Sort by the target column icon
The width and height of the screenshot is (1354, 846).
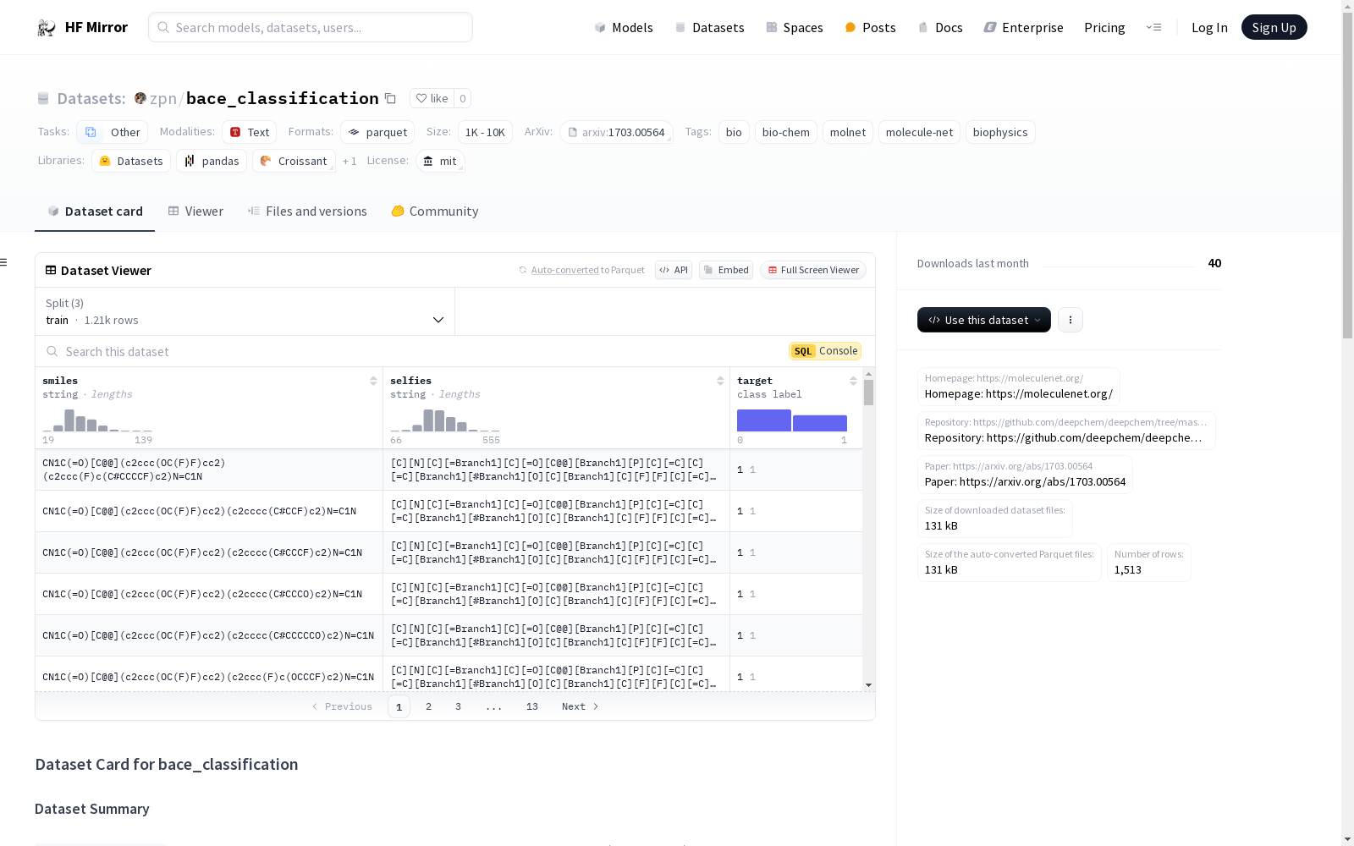click(853, 381)
